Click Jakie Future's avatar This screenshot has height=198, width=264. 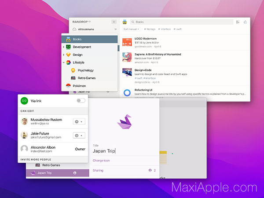(24, 135)
